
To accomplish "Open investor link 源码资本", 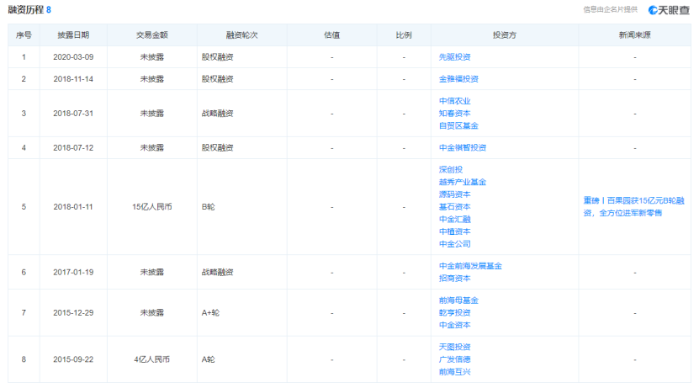I will click(x=455, y=194).
